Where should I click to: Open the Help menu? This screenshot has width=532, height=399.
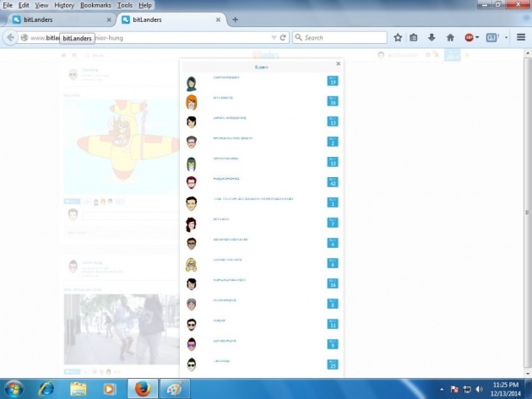click(145, 5)
